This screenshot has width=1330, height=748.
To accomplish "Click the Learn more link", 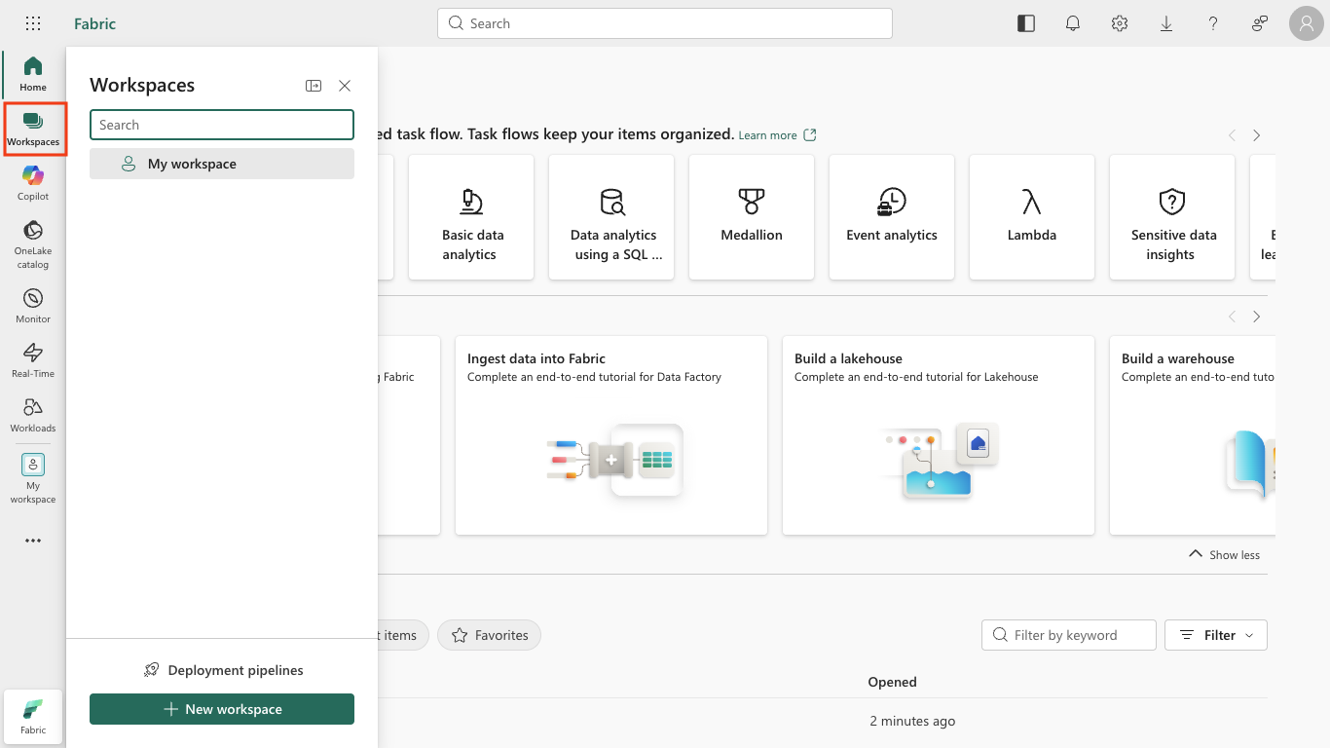I will tap(777, 135).
